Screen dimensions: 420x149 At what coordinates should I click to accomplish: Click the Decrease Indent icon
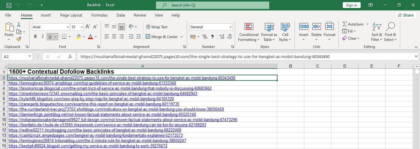pos(131,37)
